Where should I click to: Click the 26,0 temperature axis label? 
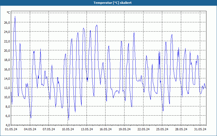point(7,23)
